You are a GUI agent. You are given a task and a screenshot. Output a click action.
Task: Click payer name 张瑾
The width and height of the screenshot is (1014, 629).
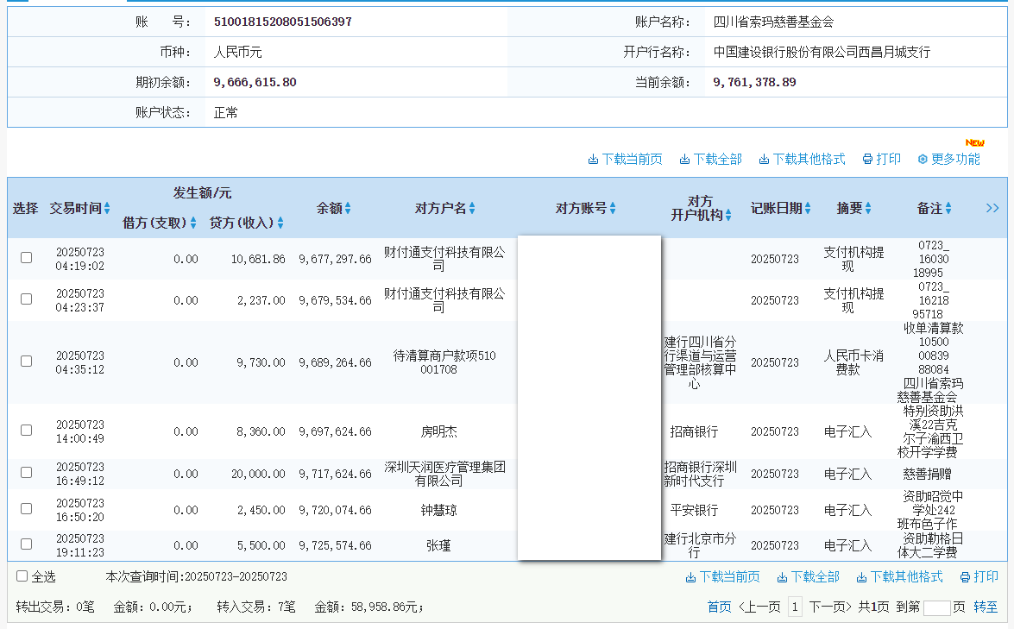pos(438,545)
